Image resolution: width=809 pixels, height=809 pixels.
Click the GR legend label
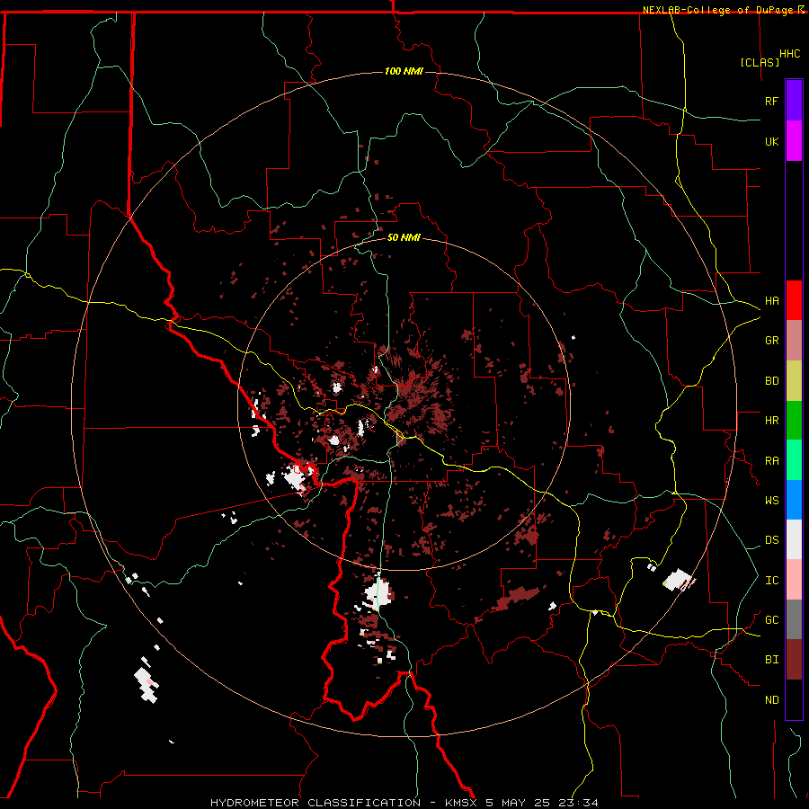(x=771, y=341)
